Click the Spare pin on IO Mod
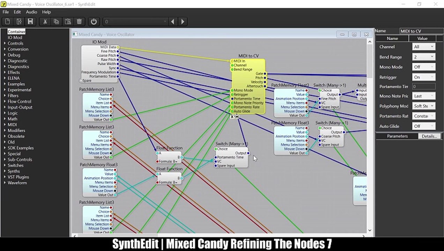 81,81
